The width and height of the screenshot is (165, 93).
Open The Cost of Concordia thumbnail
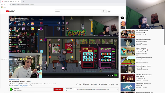128,34
